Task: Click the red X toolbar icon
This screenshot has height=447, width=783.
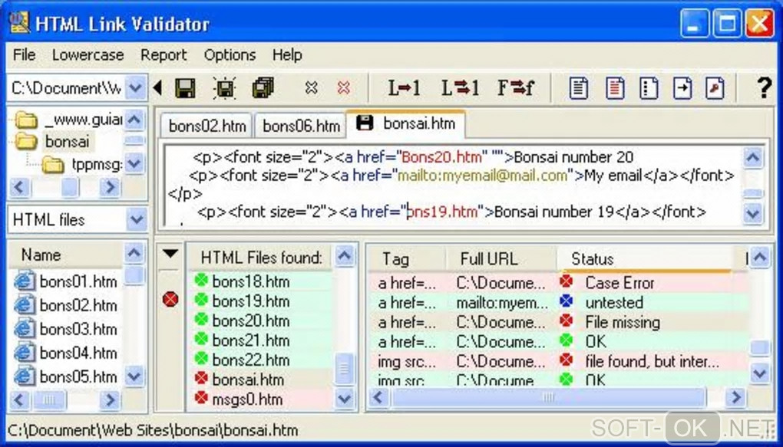Action: click(x=344, y=88)
